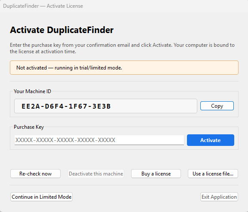Click Re-check now button
The height and width of the screenshot is (212, 248).
click(35, 174)
